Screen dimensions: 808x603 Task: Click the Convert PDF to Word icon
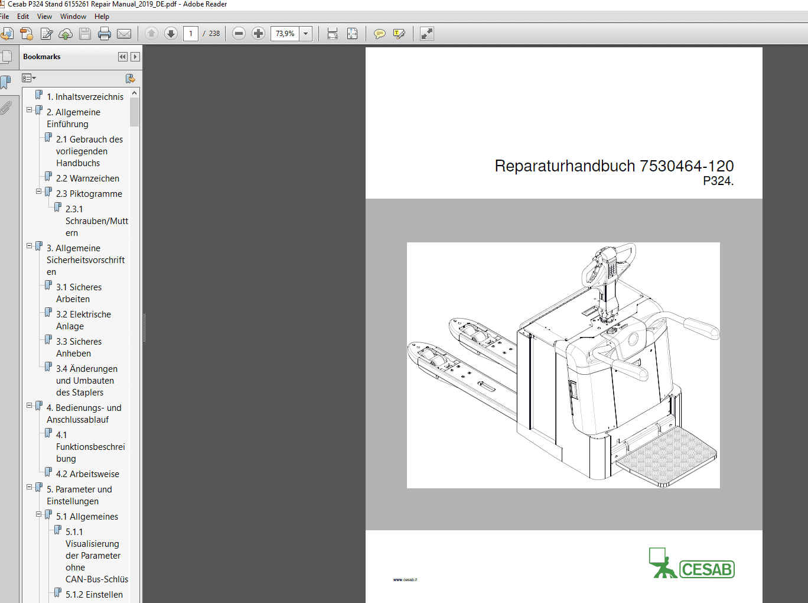tap(27, 34)
